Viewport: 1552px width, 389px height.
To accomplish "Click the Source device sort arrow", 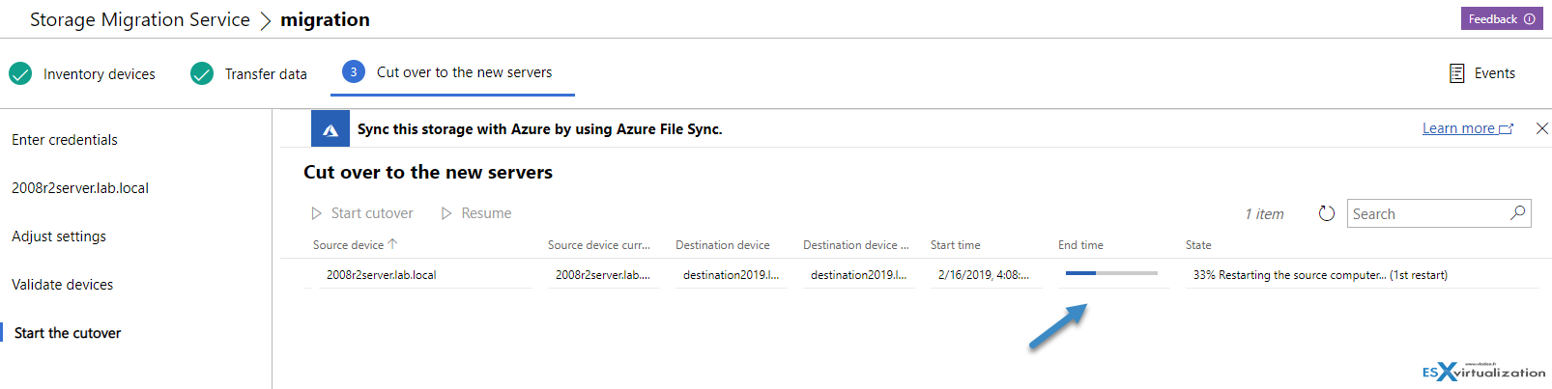I will pyautogui.click(x=392, y=244).
